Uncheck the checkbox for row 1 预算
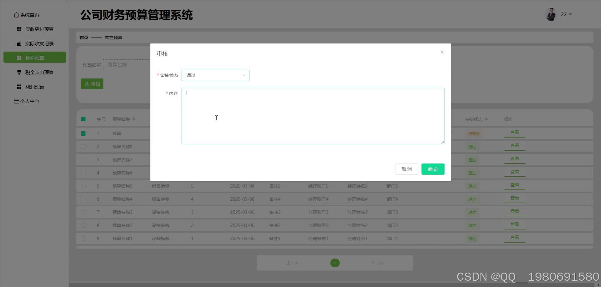This screenshot has width=601, height=287. coord(83,133)
